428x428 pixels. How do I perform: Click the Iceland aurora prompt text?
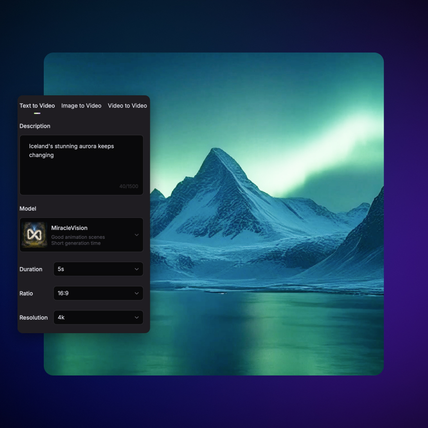[71, 150]
